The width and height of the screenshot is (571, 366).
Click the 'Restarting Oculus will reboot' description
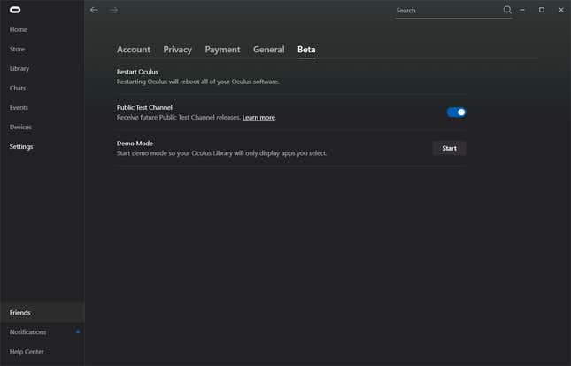pos(198,82)
